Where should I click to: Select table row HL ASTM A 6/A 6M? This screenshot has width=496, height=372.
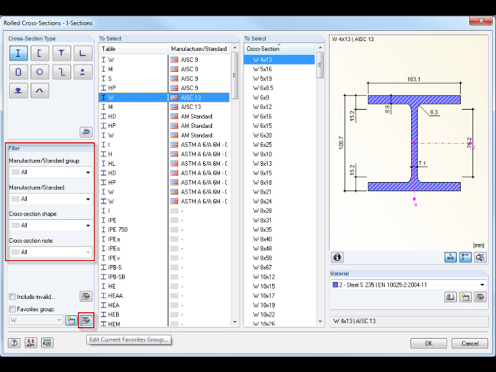point(164,164)
